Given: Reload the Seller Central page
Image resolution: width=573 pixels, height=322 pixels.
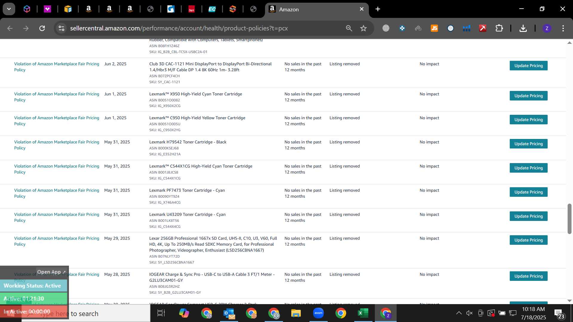Looking at the screenshot, I should pos(42,28).
